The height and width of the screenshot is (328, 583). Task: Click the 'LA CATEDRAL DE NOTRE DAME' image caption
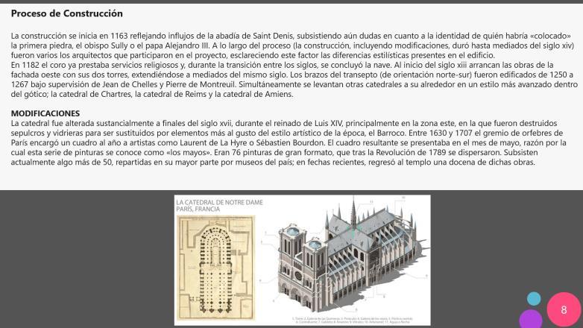tap(219, 202)
